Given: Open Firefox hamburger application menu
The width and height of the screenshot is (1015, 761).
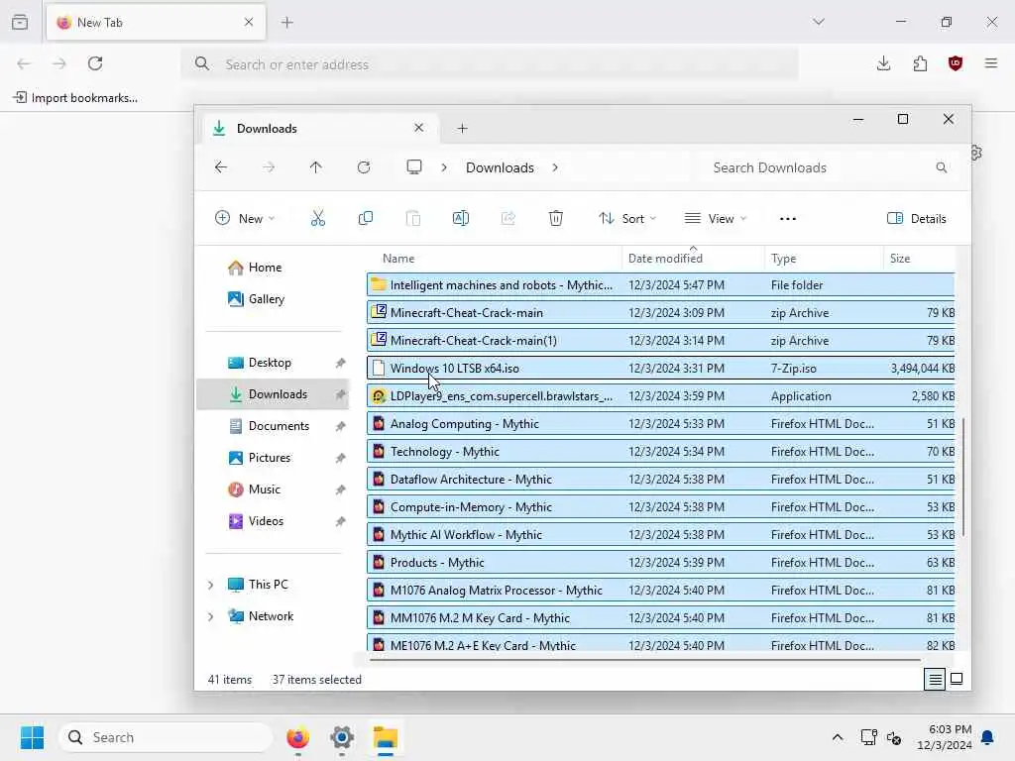Looking at the screenshot, I should pyautogui.click(x=991, y=63).
